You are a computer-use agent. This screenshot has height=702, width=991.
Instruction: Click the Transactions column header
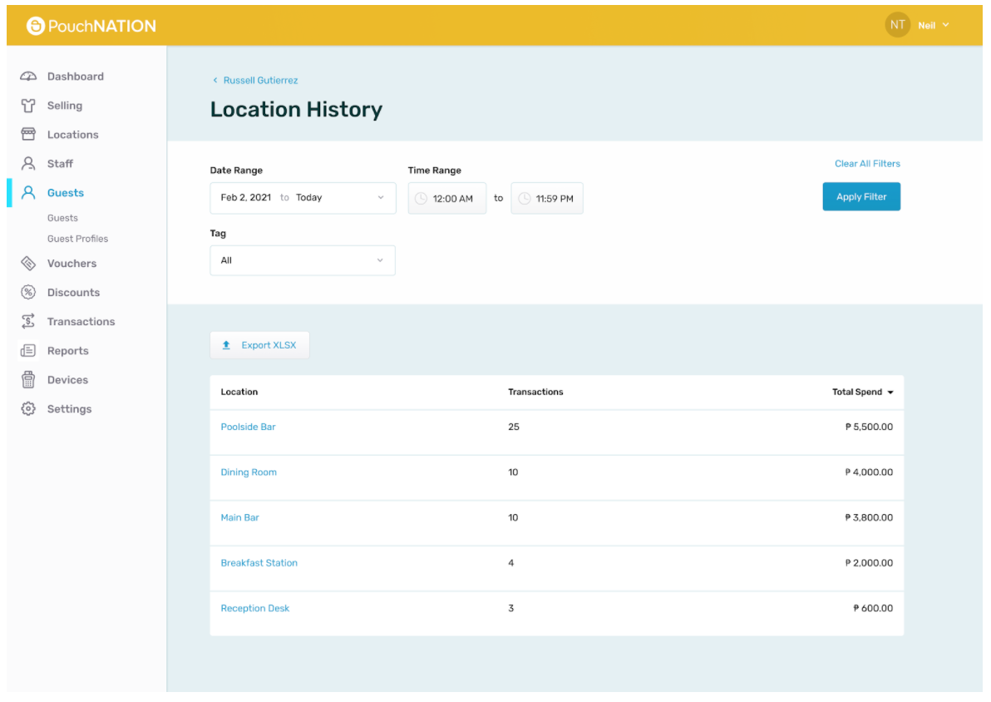coord(535,392)
